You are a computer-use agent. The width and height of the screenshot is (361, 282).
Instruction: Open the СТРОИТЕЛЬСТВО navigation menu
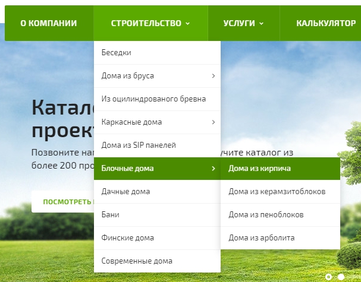point(150,23)
